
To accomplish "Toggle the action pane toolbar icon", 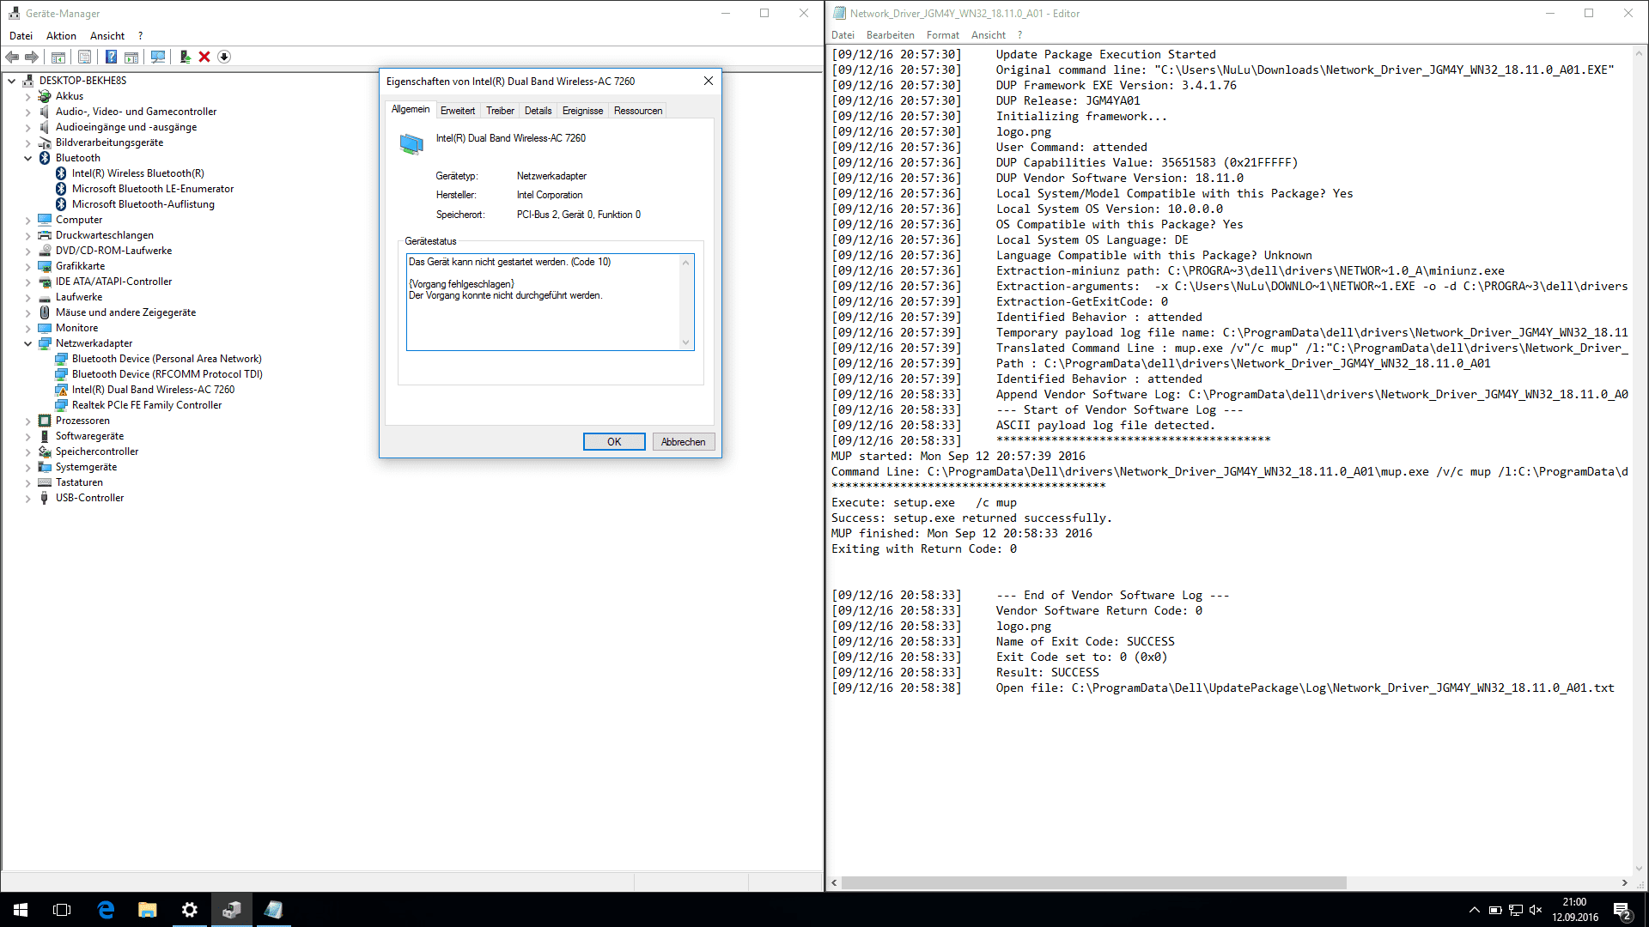I will [131, 57].
